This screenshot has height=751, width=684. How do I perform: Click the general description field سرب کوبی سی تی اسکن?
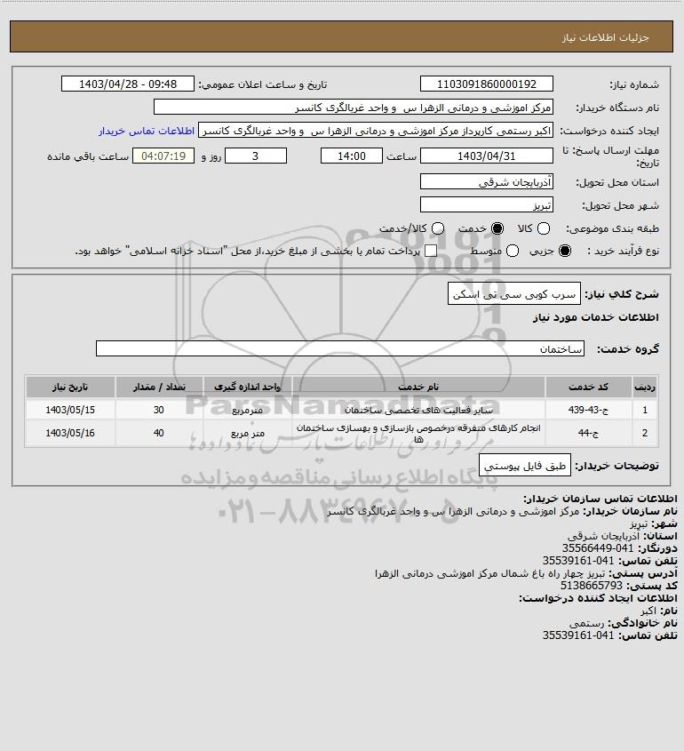coord(514,294)
